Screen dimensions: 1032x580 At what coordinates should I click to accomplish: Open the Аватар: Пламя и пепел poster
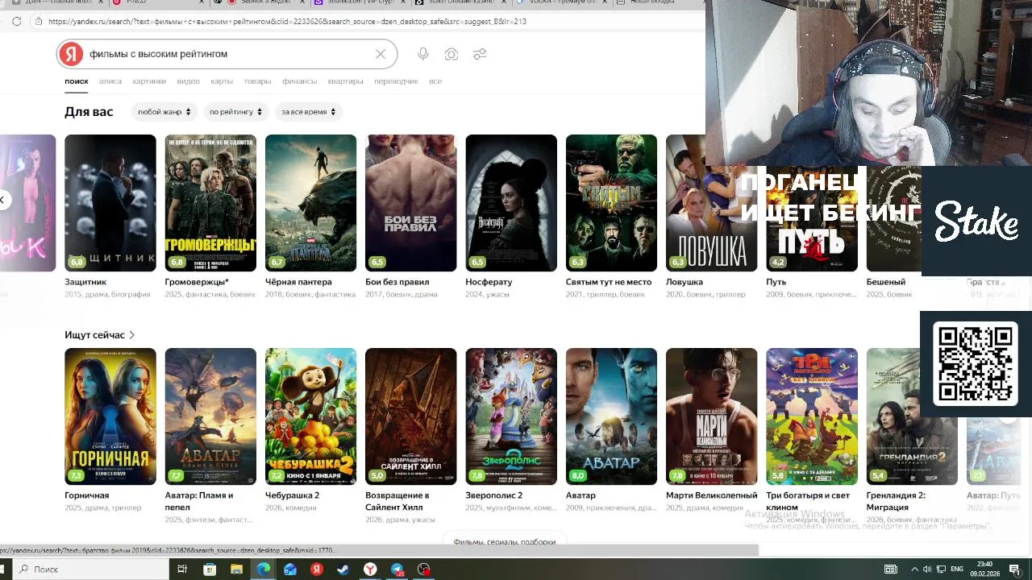point(210,416)
